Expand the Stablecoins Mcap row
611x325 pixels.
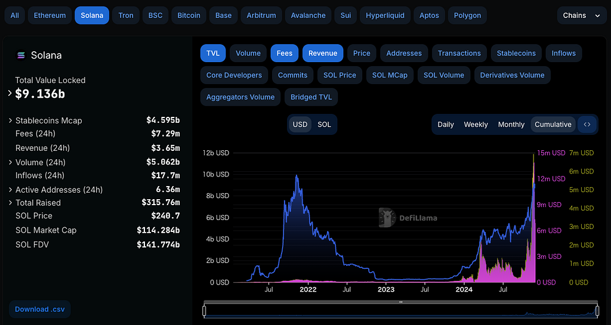pos(10,120)
